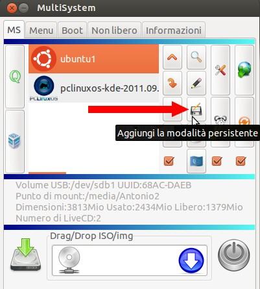Screen dimensions: 260x289
Task: Click the green arrow install to disk icon
Action: pyautogui.click(x=25, y=255)
